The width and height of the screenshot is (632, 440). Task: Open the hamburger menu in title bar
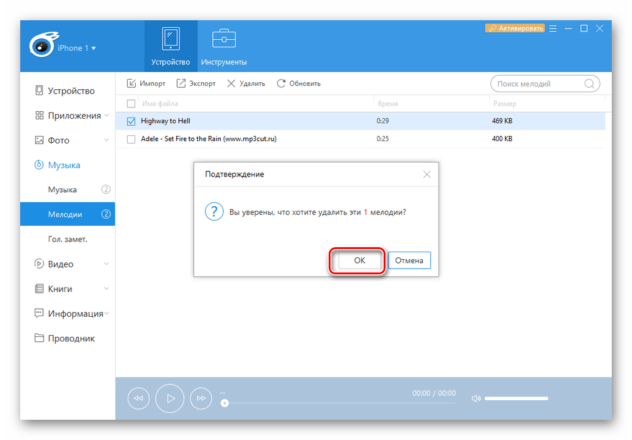[553, 28]
